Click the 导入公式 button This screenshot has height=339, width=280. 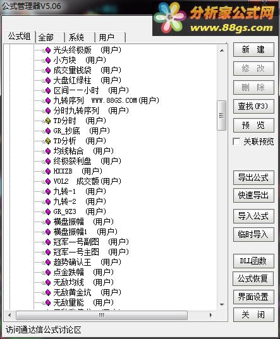coord(253,216)
